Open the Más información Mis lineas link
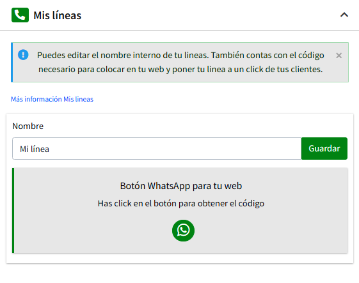The width and height of the screenshot is (359, 283). pyautogui.click(x=52, y=99)
